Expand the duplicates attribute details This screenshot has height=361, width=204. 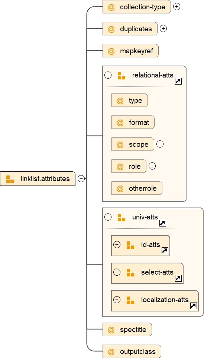pyautogui.click(x=163, y=29)
